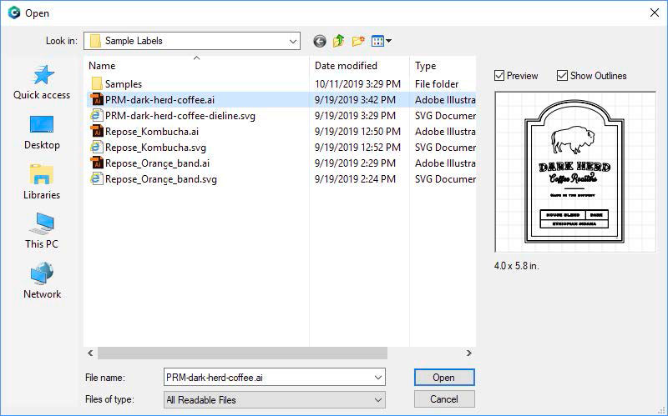This screenshot has width=668, height=416.
Task: Click the Back navigation arrow icon
Action: point(320,41)
